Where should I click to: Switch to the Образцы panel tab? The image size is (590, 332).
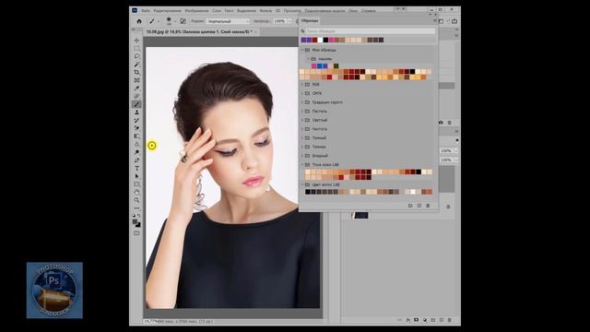coord(310,20)
